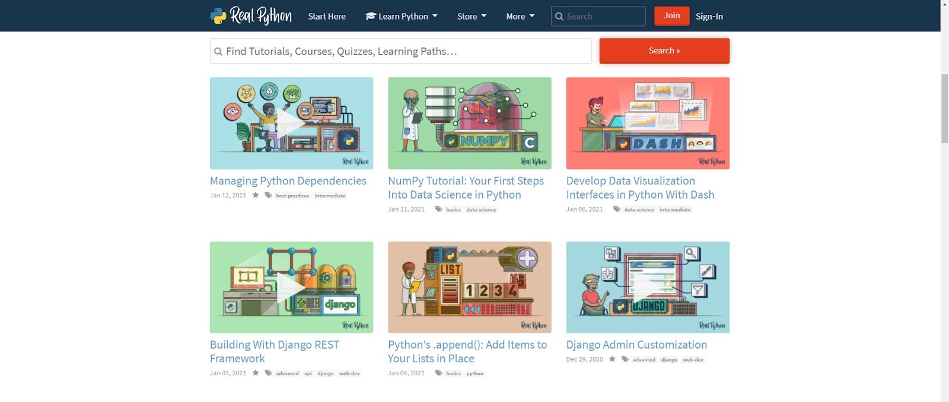Click tags icon under Managing Python Dependencies
This screenshot has height=402, width=949.
pos(268,195)
